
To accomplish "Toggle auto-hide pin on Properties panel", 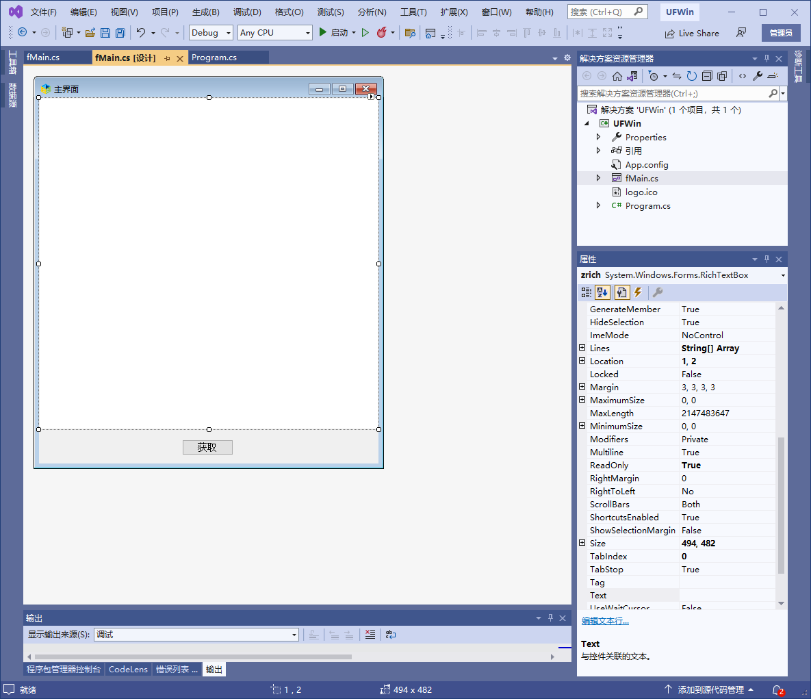I will (767, 259).
